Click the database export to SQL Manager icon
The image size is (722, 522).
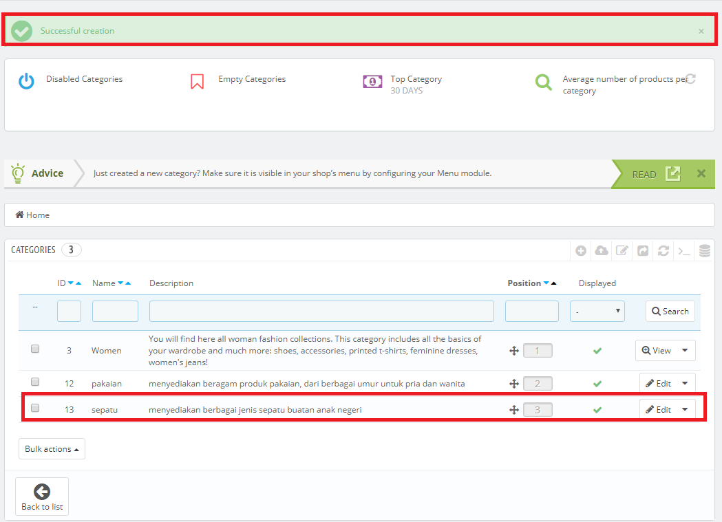point(704,251)
